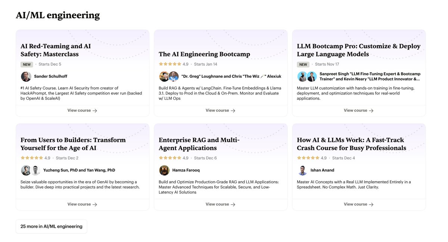The width and height of the screenshot is (448, 242).
Task: Open View course for Enterprise RAG and Multi-Agent Applications
Action: pos(221,204)
